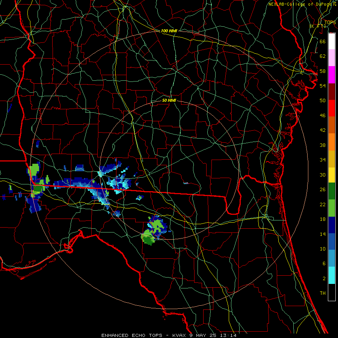This screenshot has height=338, width=338.
Task: Click the legend value '42'
Action: click(x=323, y=130)
